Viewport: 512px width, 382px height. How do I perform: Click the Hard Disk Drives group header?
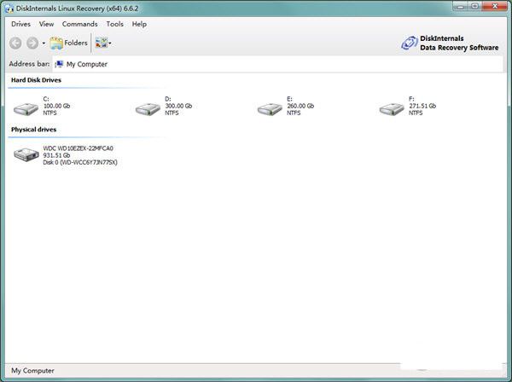[x=36, y=80]
